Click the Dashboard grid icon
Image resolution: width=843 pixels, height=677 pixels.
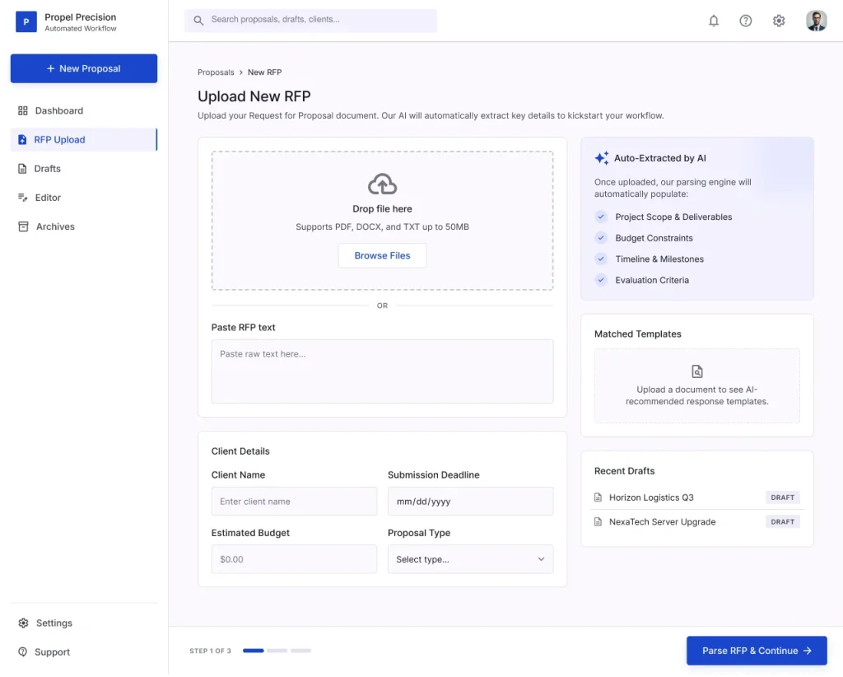pyautogui.click(x=22, y=110)
